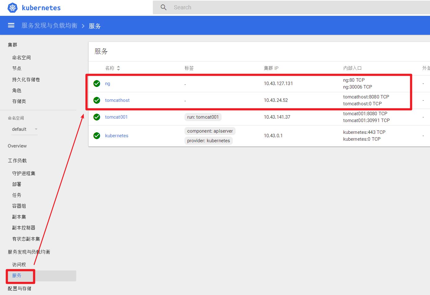Open 守护进程集 in sidebar
The width and height of the screenshot is (430, 295).
[24, 173]
